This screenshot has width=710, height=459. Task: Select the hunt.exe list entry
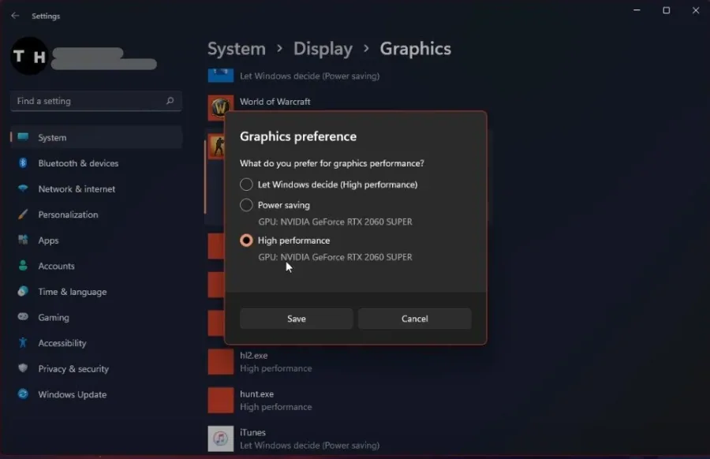point(276,400)
